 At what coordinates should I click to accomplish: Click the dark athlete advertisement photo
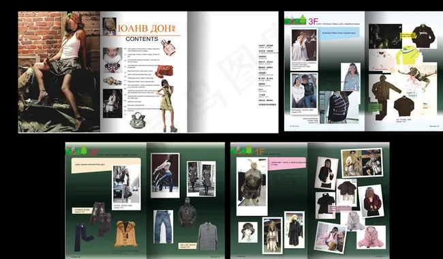click(385, 36)
